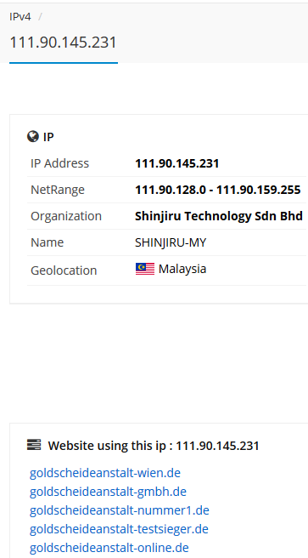Click the bold IP Address value 111.90.145.231

click(x=177, y=163)
